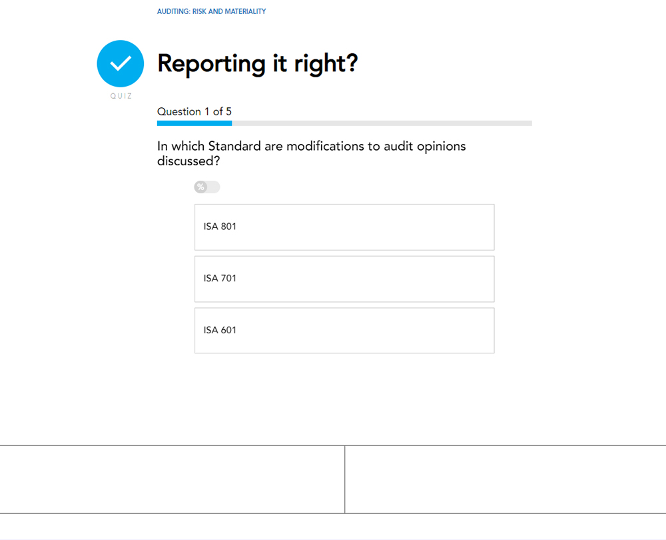Select the ISA 801 answer option

[x=344, y=227]
